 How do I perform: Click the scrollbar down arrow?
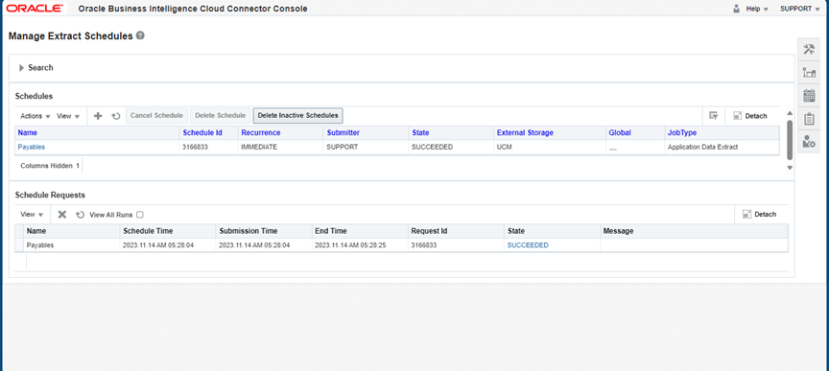(x=790, y=168)
